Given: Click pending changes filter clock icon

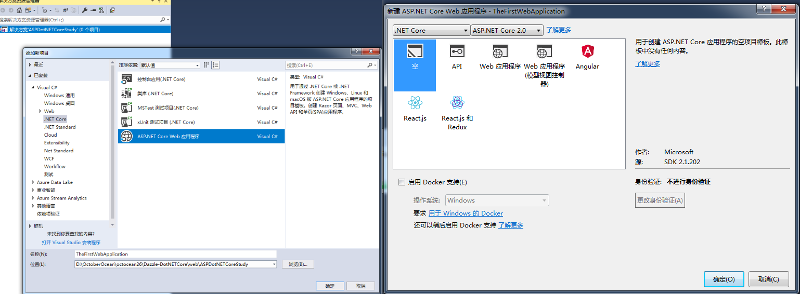Looking at the screenshot, I should [x=45, y=10].
